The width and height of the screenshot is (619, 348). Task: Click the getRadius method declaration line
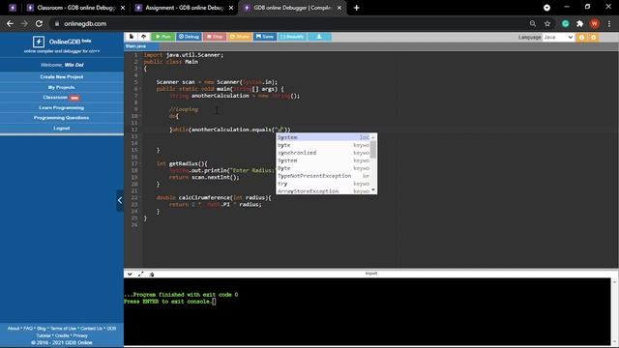pyautogui.click(x=182, y=163)
